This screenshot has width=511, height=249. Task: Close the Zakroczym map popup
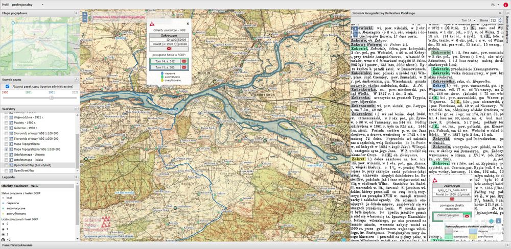pyautogui.click(x=188, y=23)
